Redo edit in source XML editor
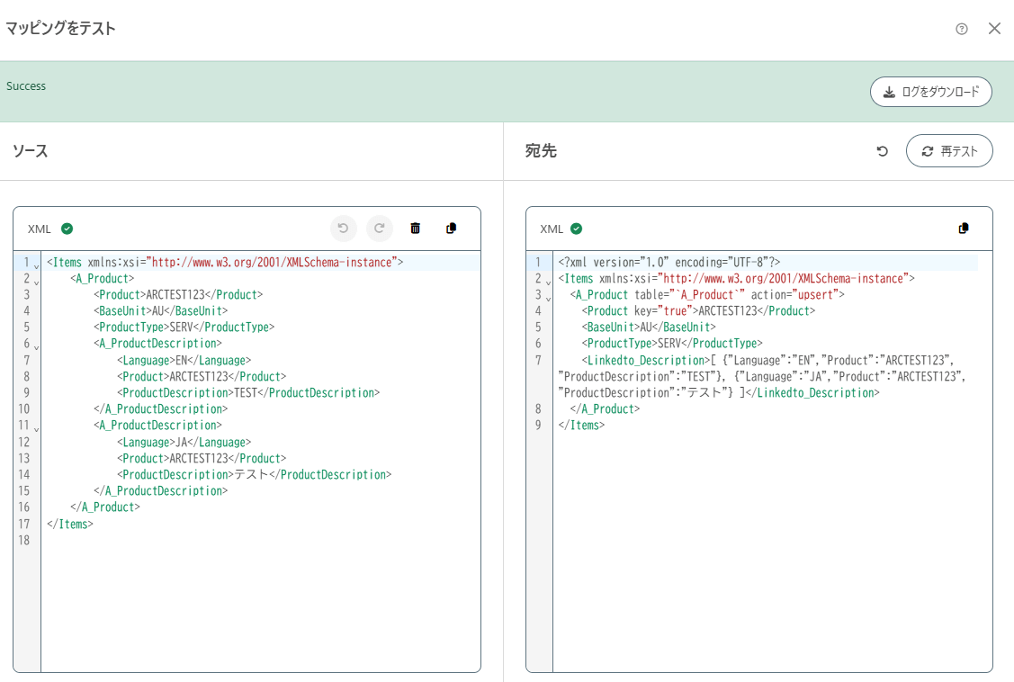This screenshot has height=682, width=1014. (380, 229)
